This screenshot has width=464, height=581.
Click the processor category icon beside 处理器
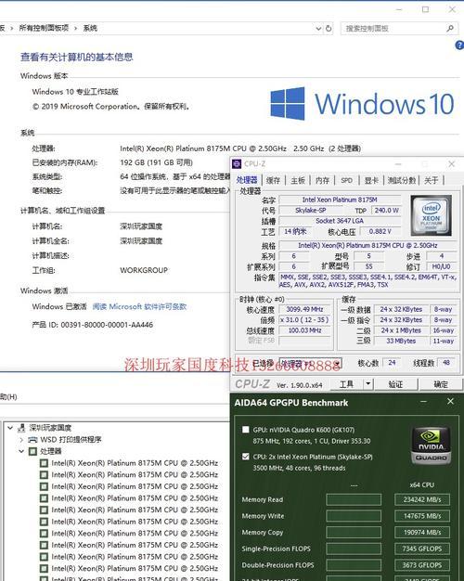pos(33,451)
